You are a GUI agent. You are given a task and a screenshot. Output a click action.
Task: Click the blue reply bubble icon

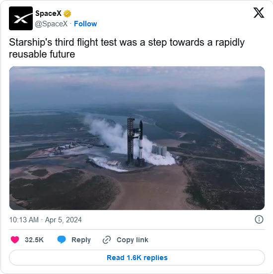click(x=62, y=240)
